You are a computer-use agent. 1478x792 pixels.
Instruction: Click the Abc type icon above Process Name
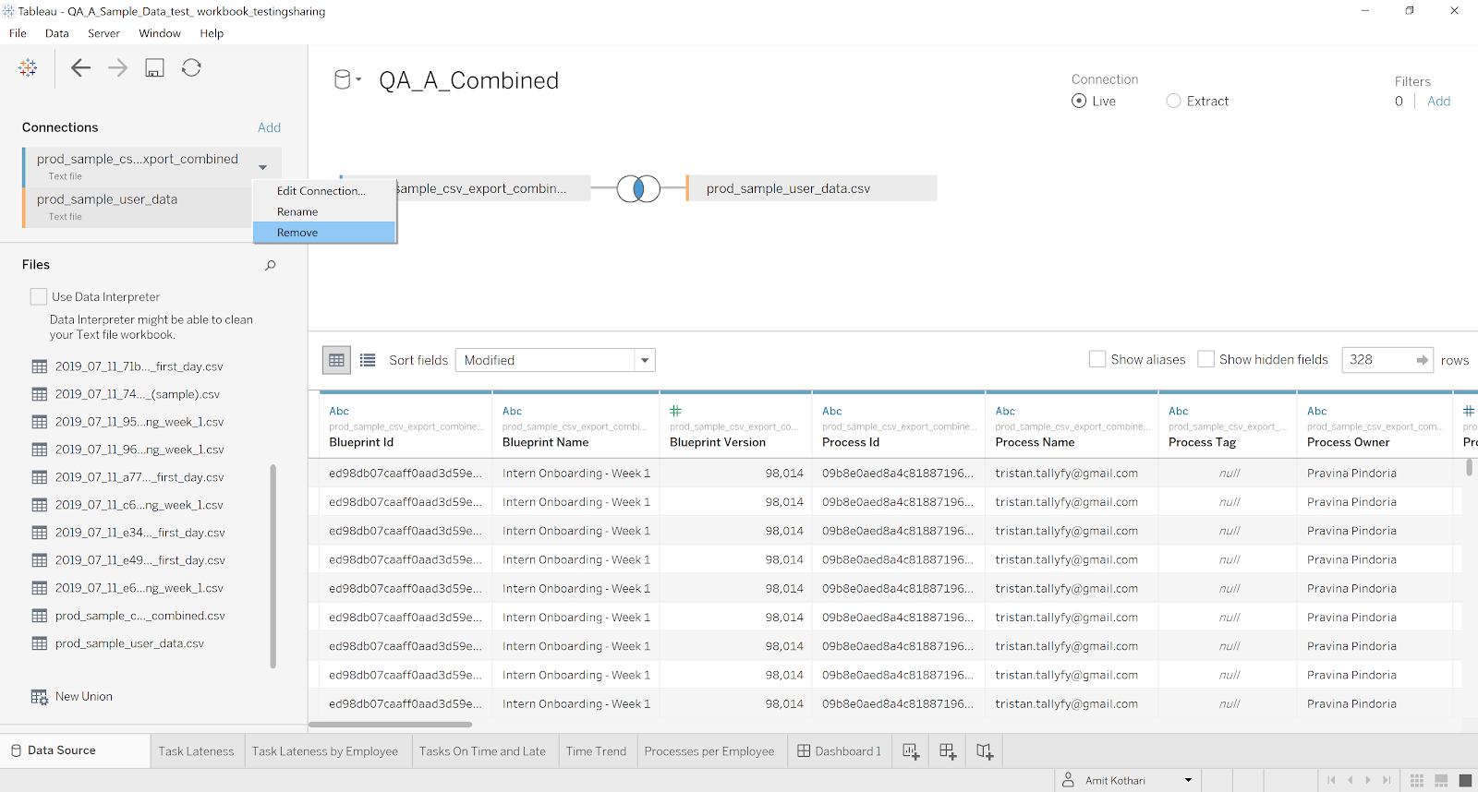1005,411
